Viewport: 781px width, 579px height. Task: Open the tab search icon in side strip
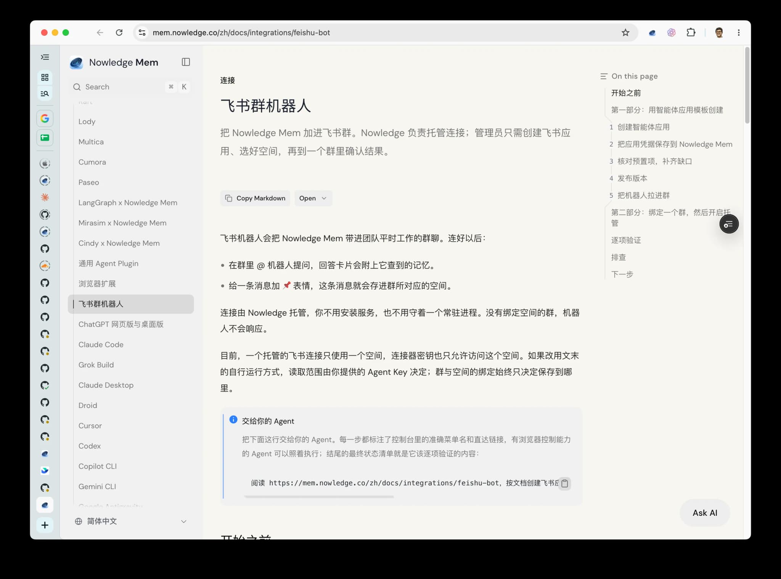point(45,93)
